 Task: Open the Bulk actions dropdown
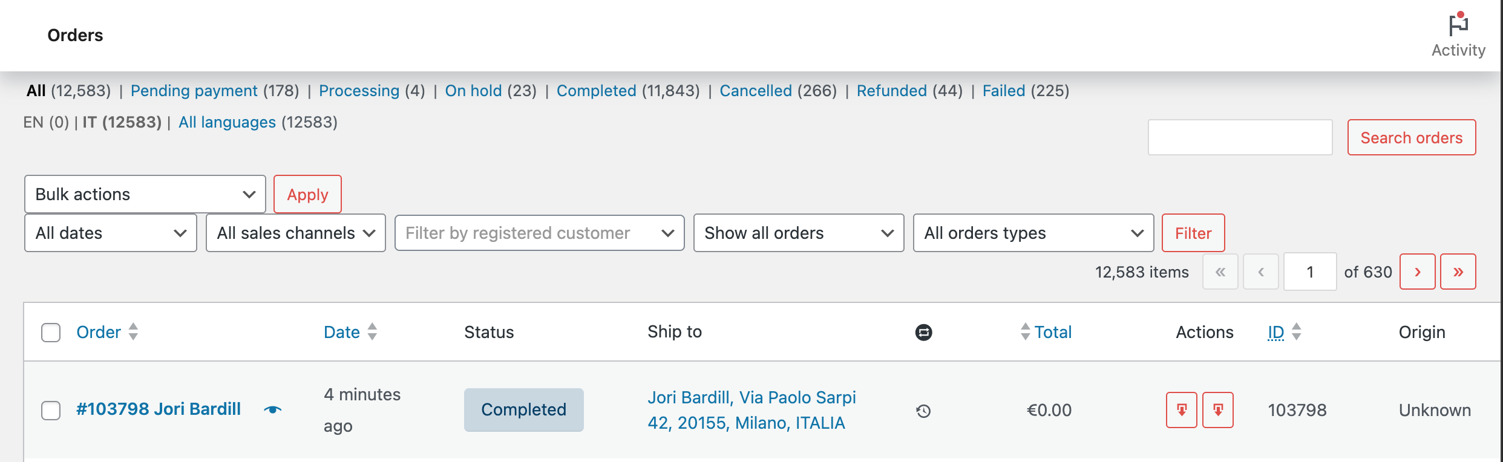(145, 194)
